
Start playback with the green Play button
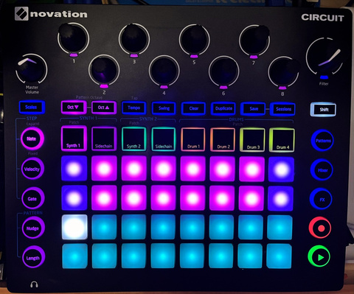(319, 257)
